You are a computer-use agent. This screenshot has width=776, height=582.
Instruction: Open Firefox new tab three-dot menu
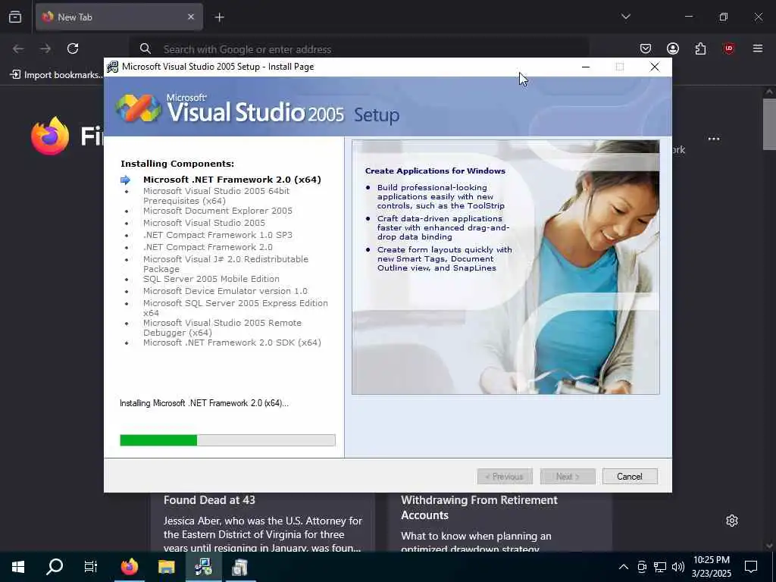(714, 139)
